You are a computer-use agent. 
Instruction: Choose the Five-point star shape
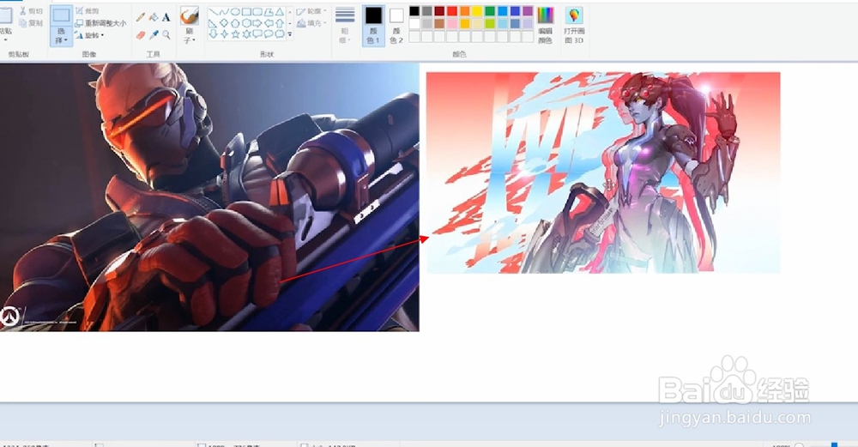click(x=235, y=34)
